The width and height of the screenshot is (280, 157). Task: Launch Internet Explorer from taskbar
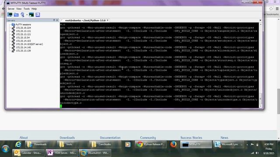(18, 144)
